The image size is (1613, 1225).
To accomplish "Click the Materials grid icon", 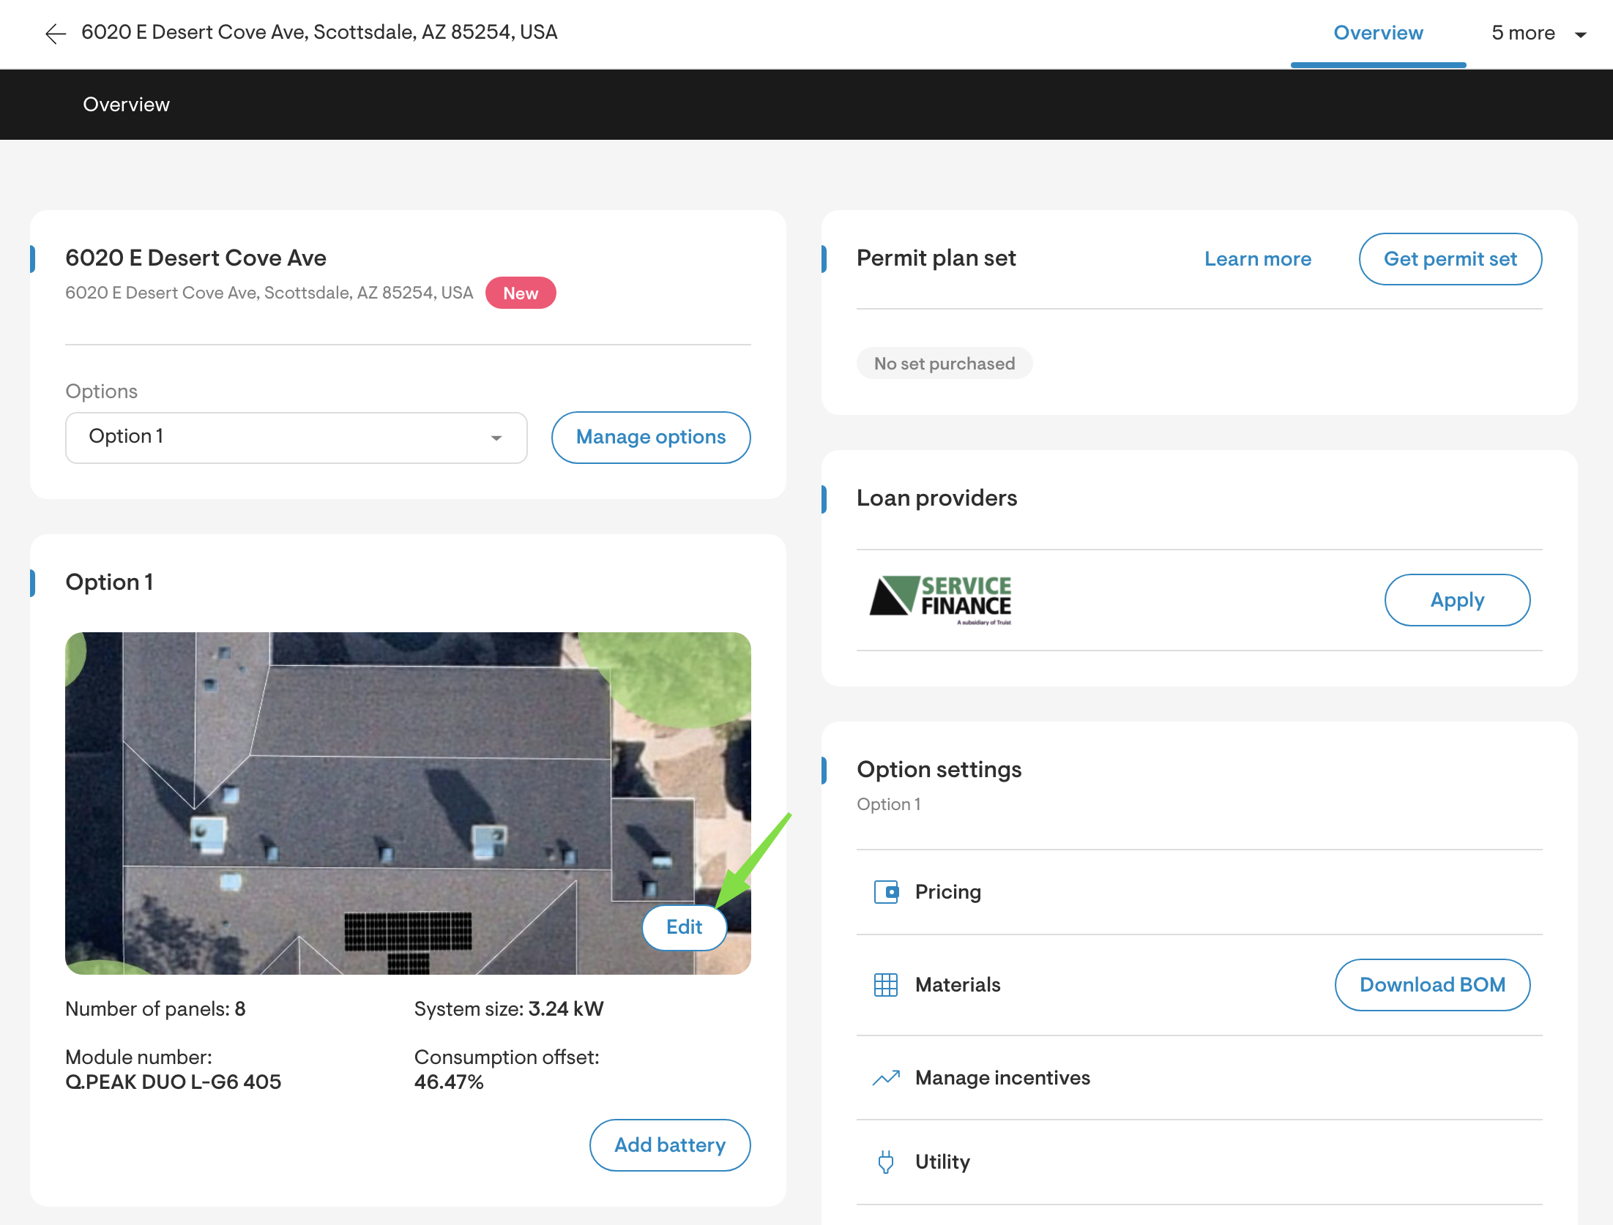I will (x=886, y=985).
